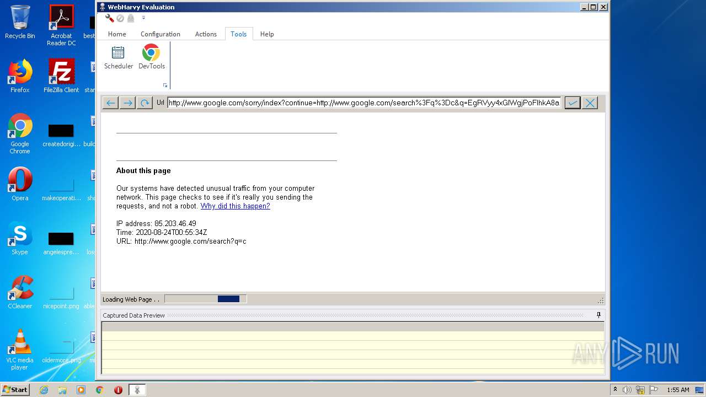The width and height of the screenshot is (706, 397).
Task: Open VLC media player desktop shortcut
Action: [20, 350]
